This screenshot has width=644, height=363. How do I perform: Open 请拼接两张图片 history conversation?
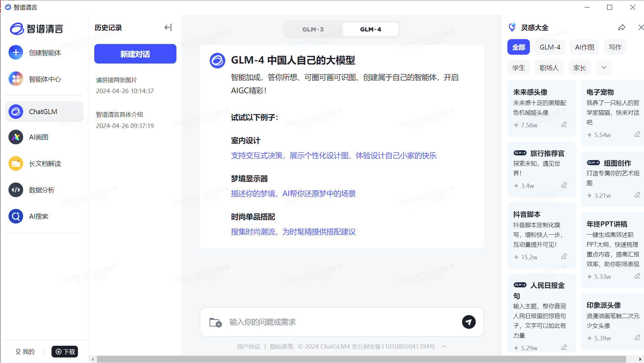coord(116,80)
